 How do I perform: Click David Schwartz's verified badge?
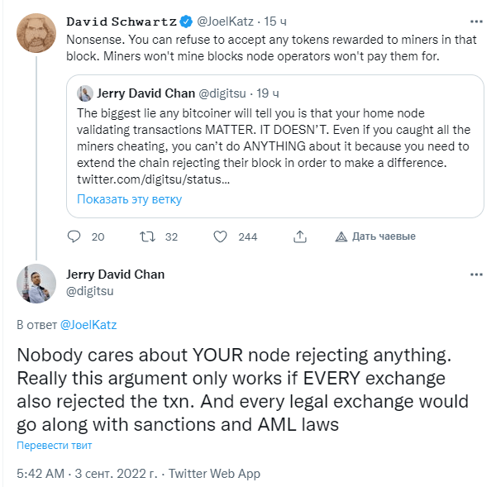click(186, 21)
